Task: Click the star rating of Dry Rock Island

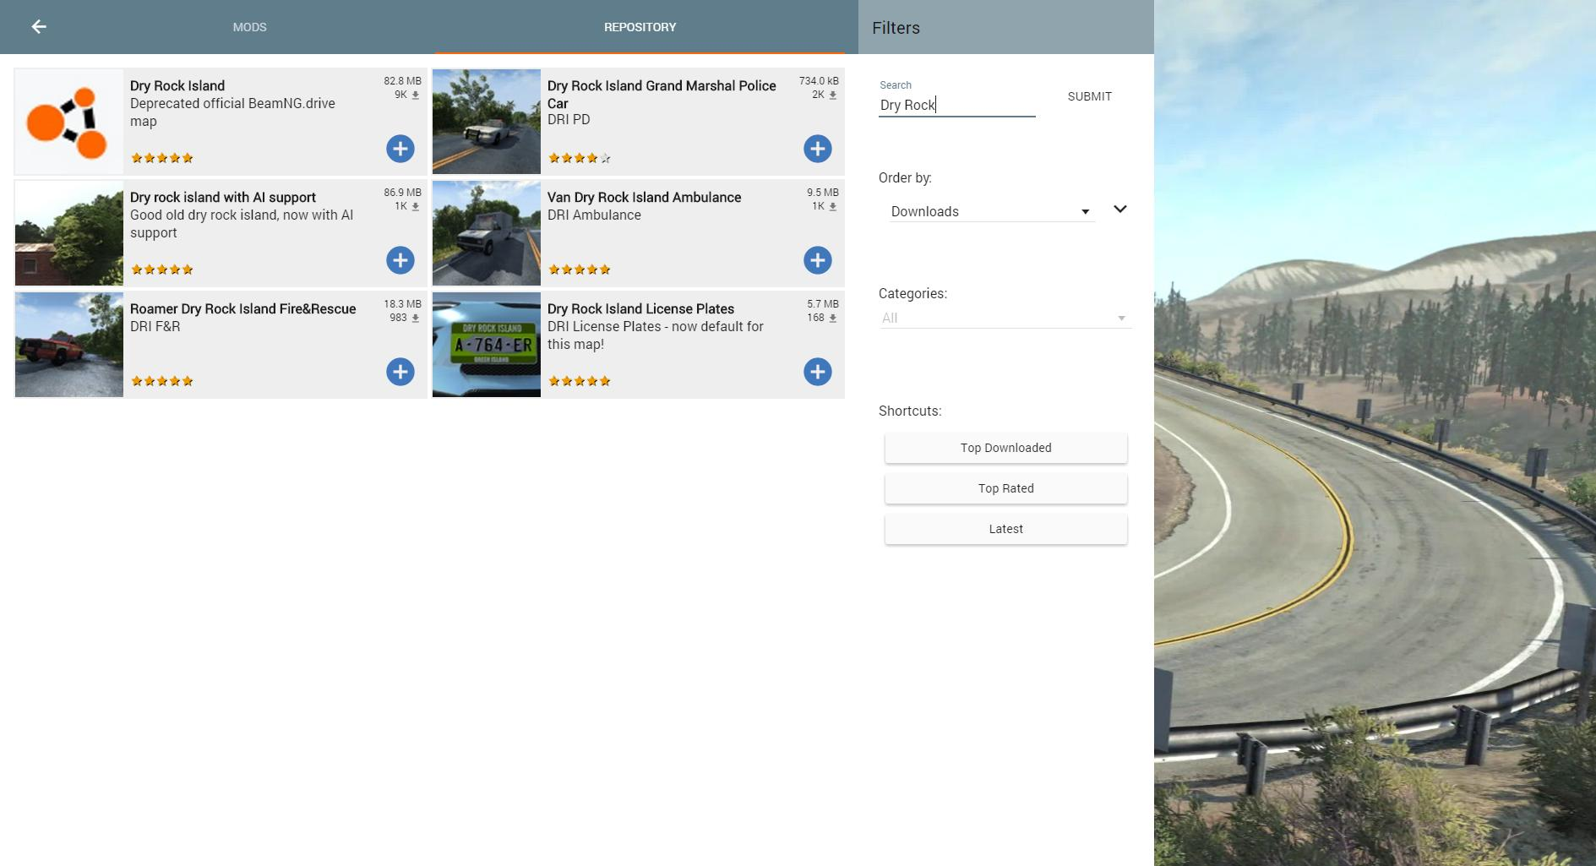Action: 162,158
